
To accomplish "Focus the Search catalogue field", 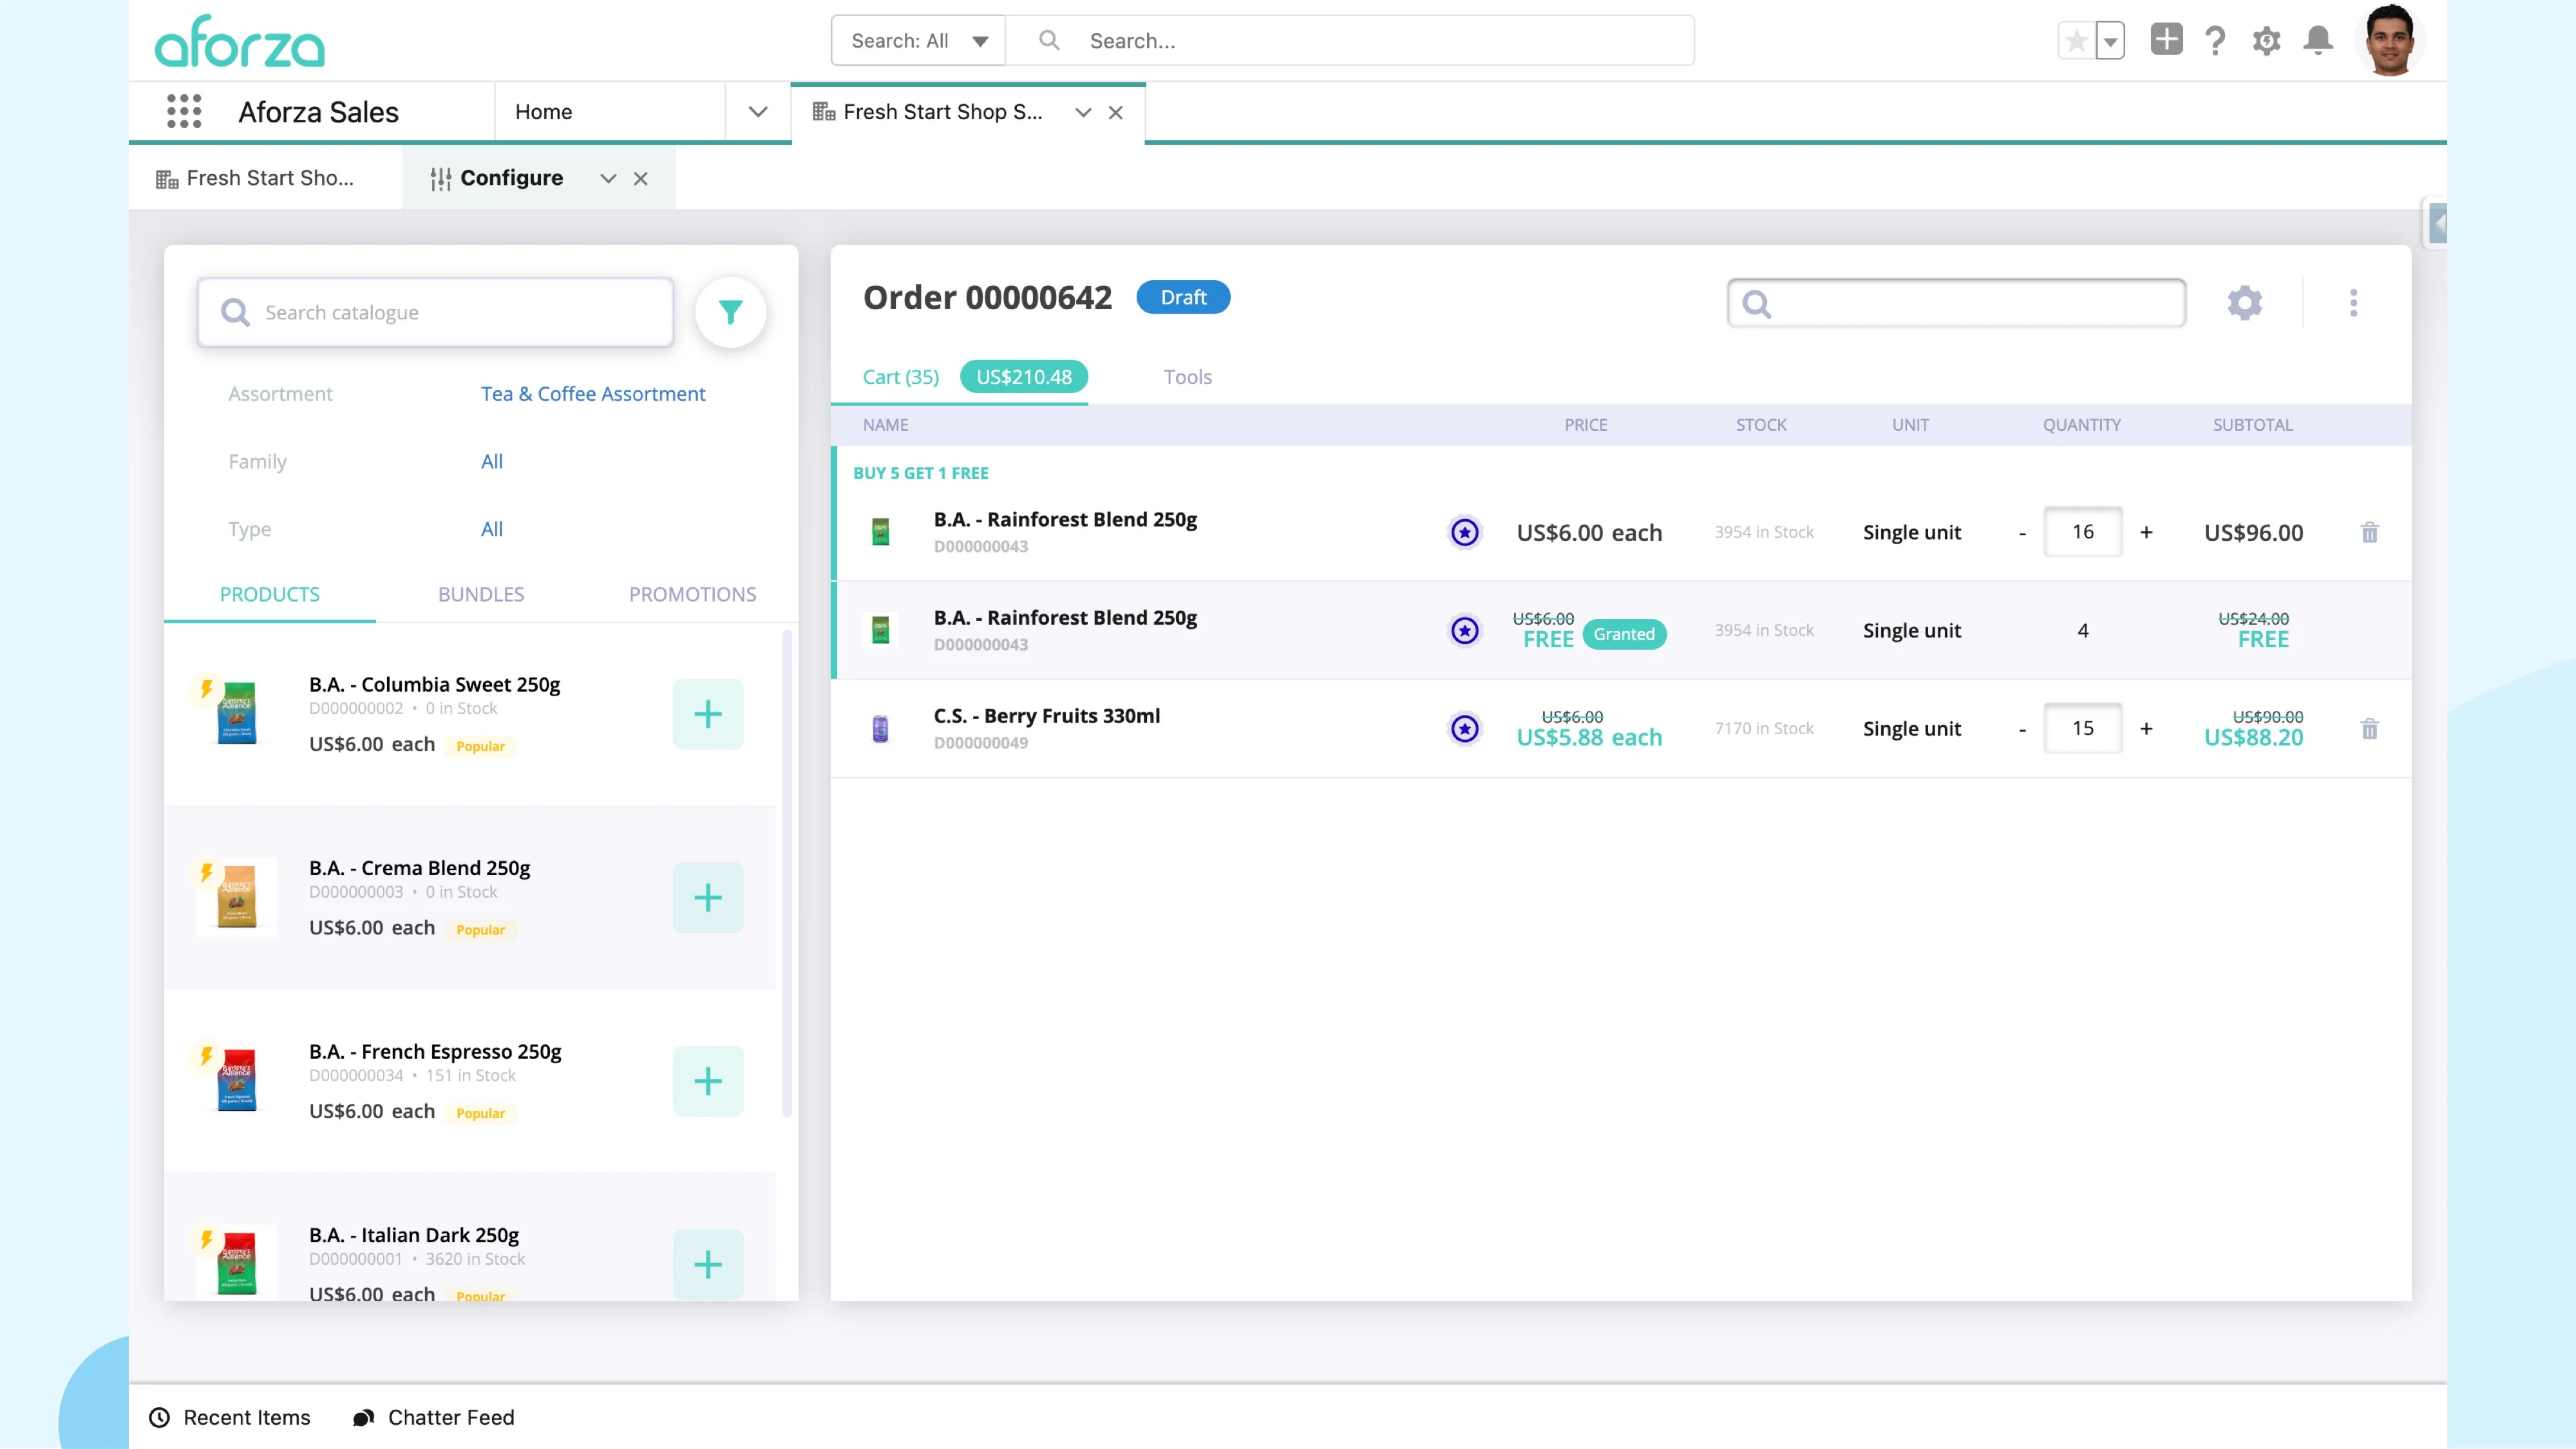I will [x=435, y=313].
